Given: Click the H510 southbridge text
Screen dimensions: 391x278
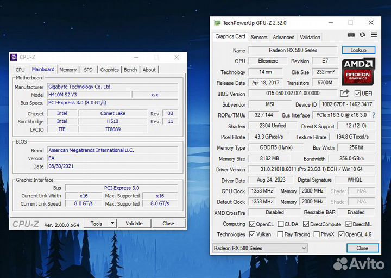Looking at the screenshot, I should click(113, 121).
